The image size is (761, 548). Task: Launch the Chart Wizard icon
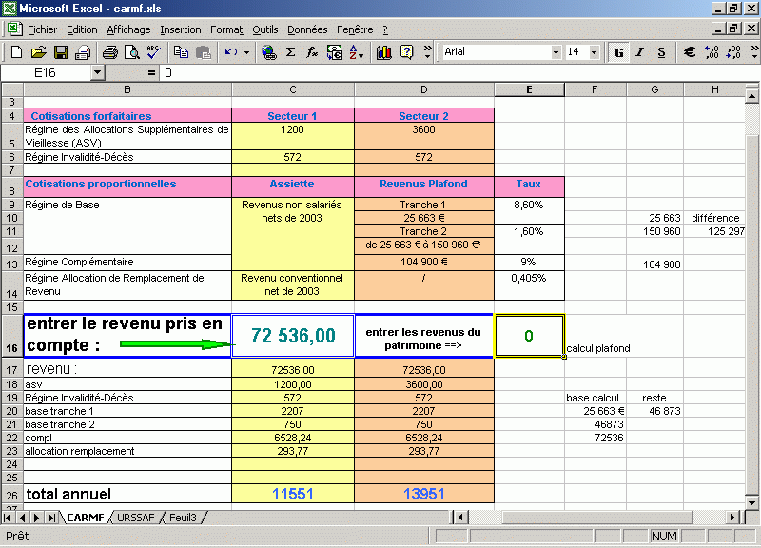coord(384,52)
